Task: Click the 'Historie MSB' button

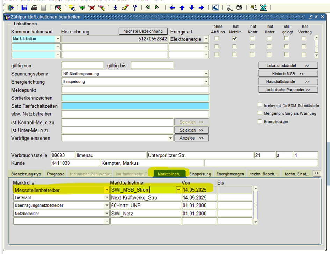Action: click(288, 74)
